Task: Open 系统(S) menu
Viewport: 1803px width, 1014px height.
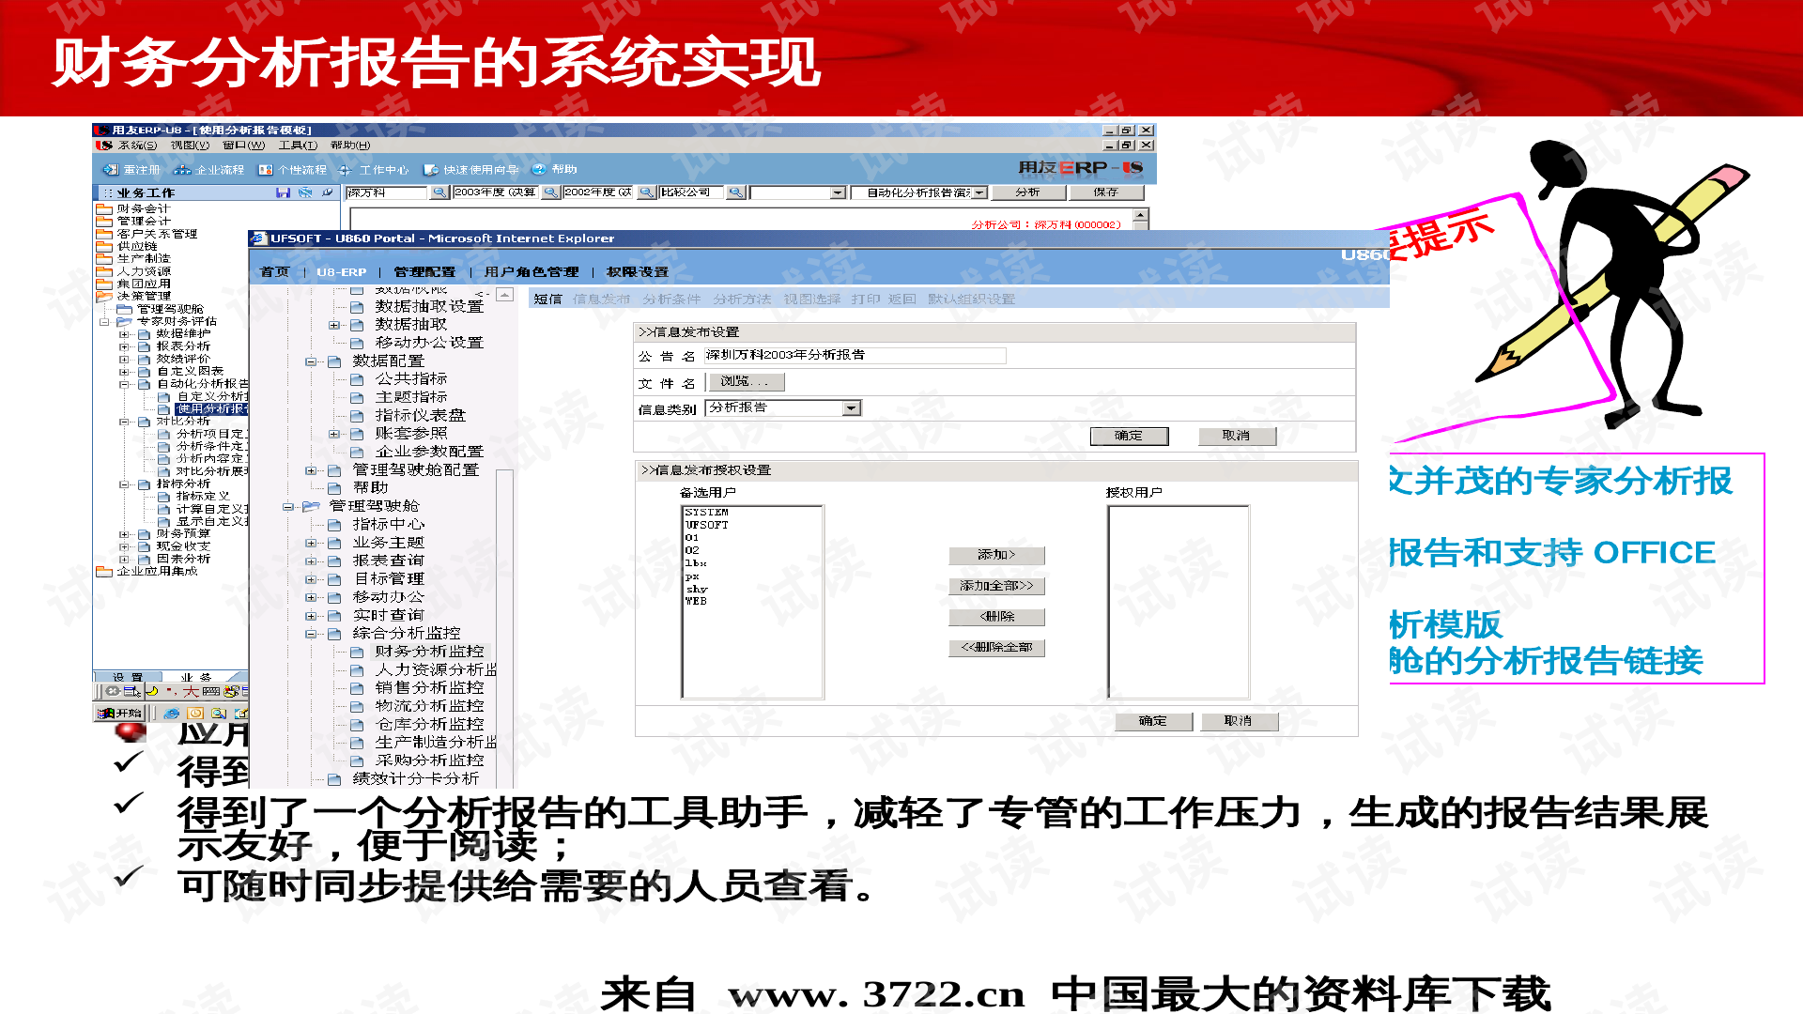Action: [137, 146]
